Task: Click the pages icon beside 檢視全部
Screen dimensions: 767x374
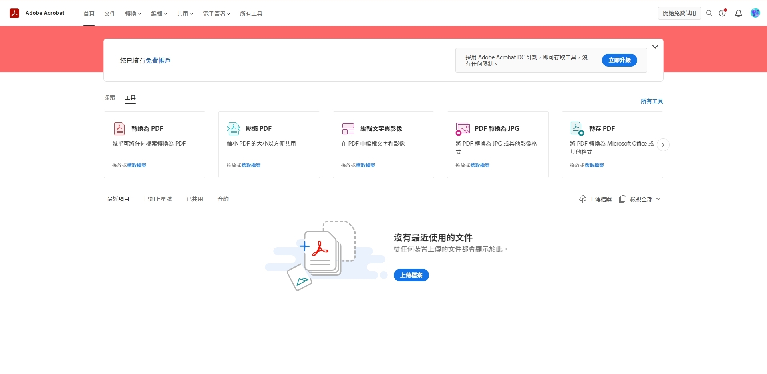Action: (622, 199)
